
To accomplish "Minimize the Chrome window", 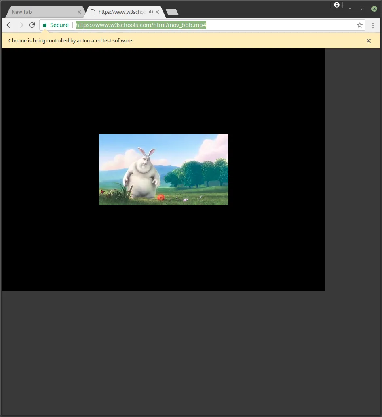I will [x=350, y=9].
